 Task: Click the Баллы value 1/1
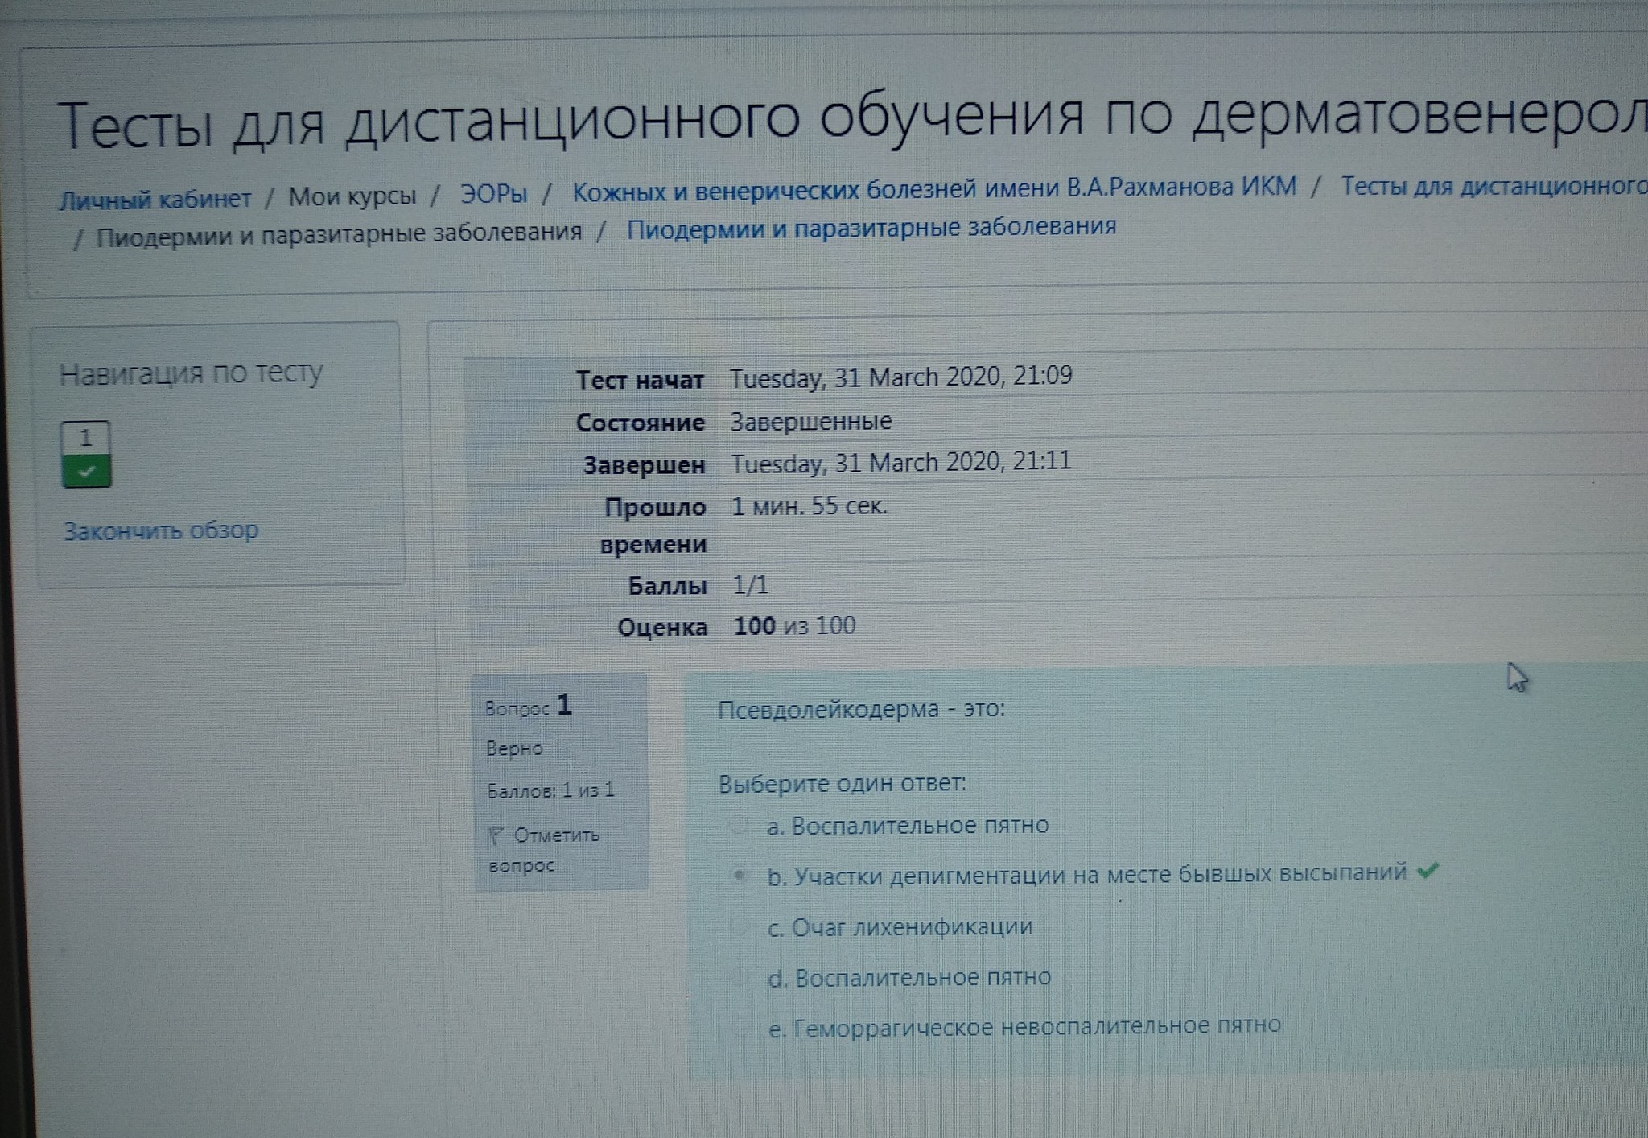751,584
